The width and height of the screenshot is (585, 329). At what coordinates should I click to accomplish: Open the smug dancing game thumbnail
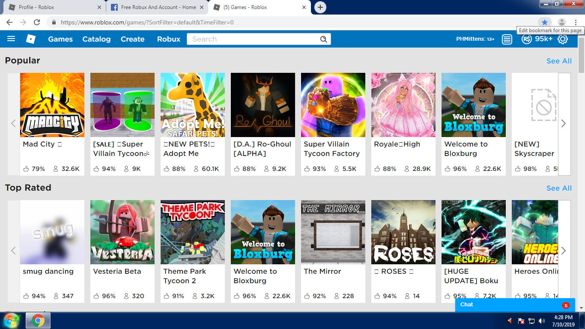(x=52, y=232)
